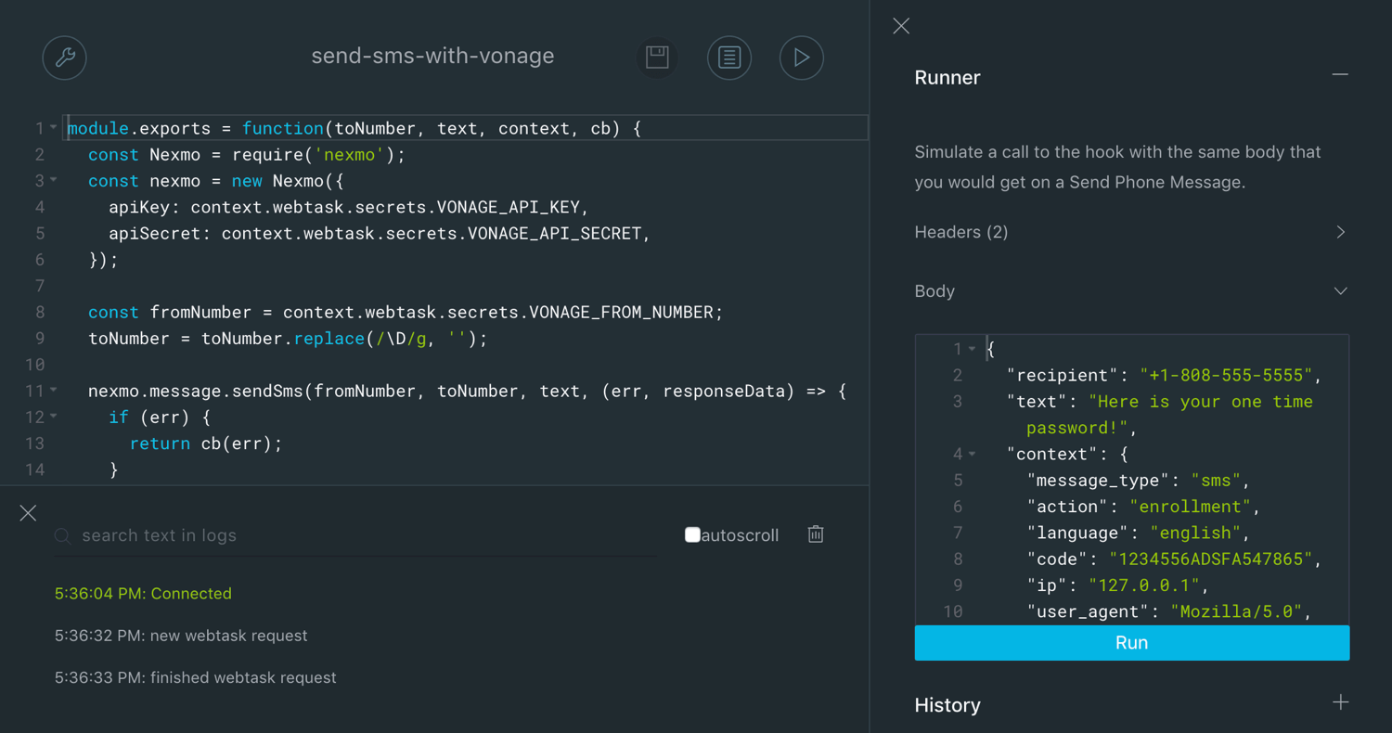Click the search magnifier icon in logs
1392x733 pixels.
(63, 535)
